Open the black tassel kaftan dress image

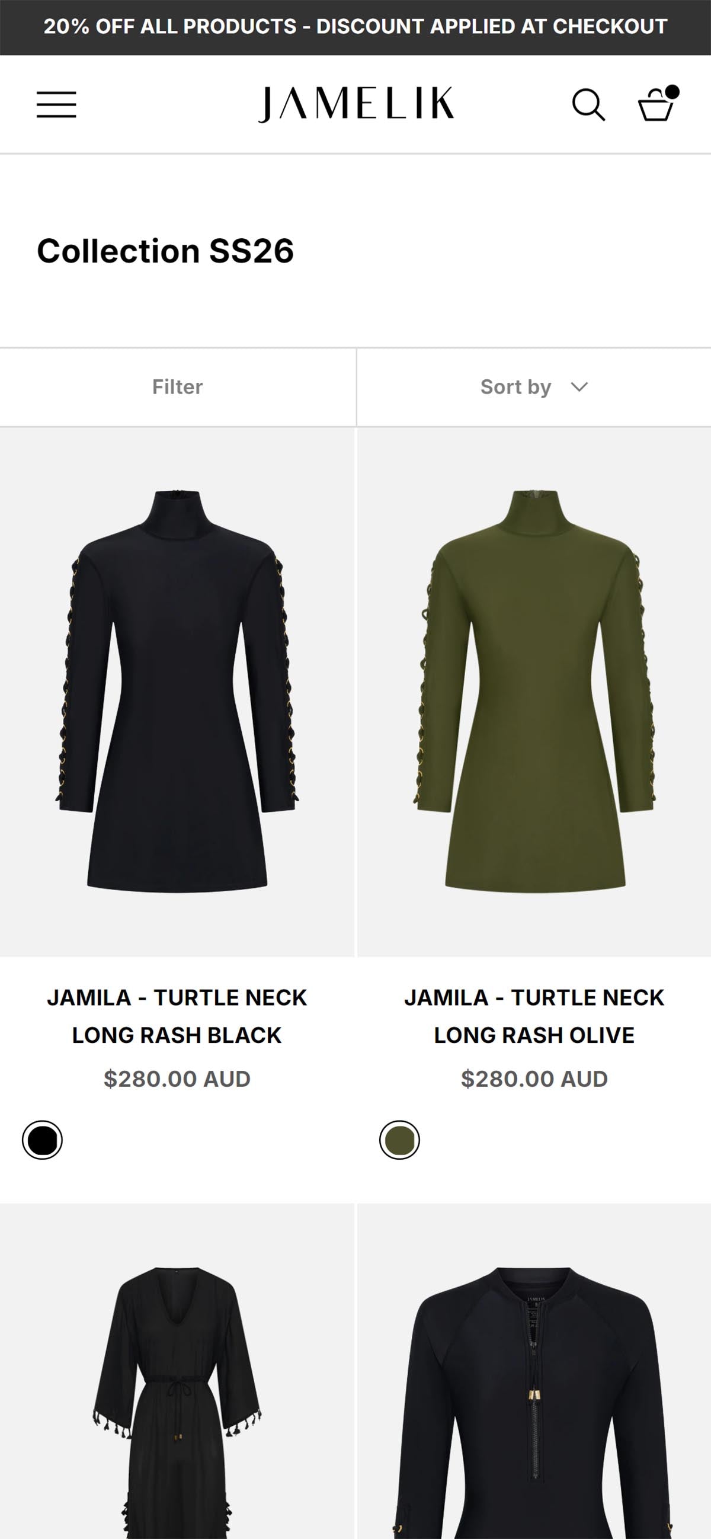tap(177, 1372)
